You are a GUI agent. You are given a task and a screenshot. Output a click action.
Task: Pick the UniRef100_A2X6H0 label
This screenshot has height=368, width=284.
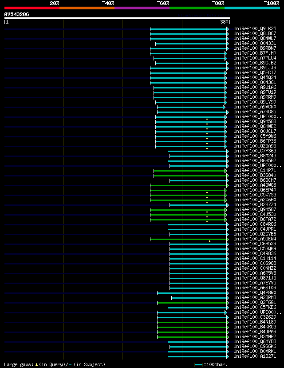tap(255, 200)
